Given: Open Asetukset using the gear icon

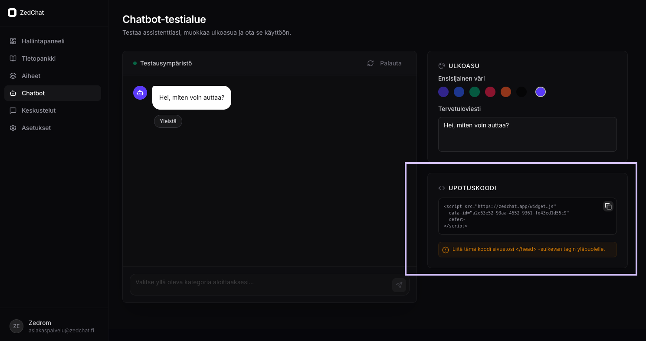Looking at the screenshot, I should pyautogui.click(x=13, y=128).
